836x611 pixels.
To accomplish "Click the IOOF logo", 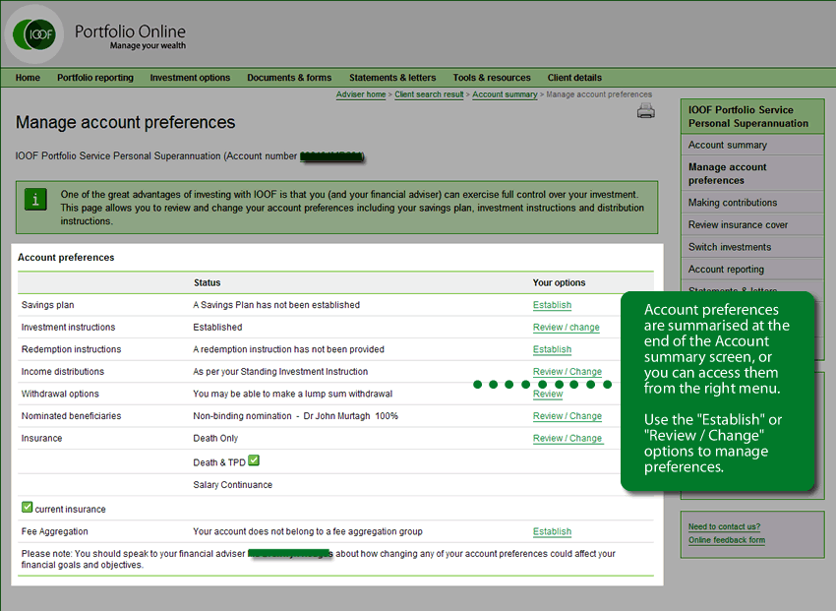I will [34, 34].
